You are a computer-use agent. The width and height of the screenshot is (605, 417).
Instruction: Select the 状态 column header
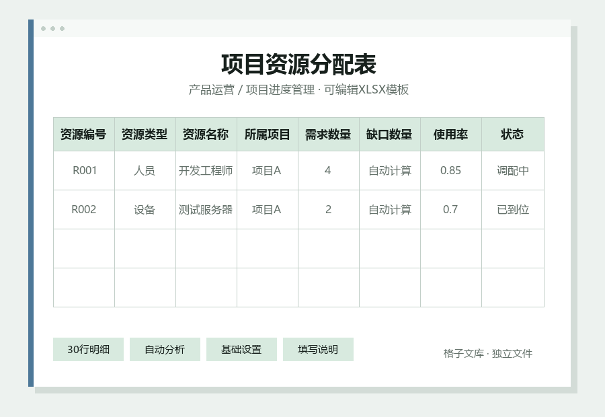pos(512,135)
